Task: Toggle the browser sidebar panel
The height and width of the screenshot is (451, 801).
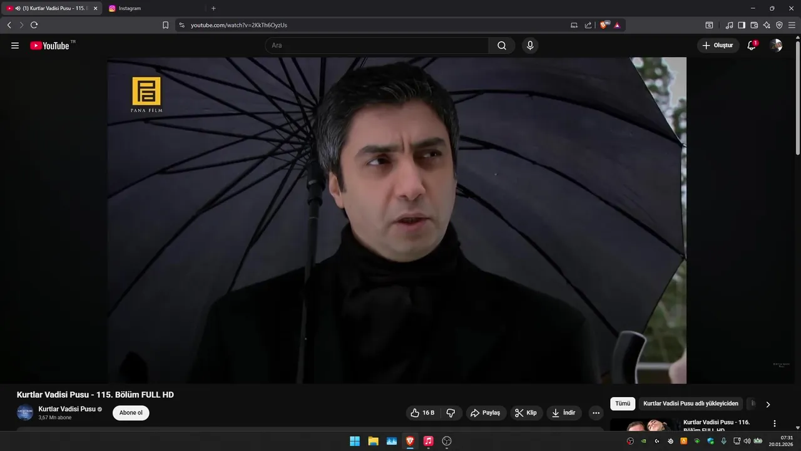Action: (x=742, y=25)
